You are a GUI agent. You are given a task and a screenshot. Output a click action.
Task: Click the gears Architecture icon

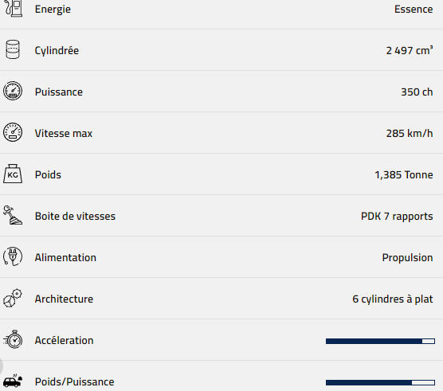13,298
